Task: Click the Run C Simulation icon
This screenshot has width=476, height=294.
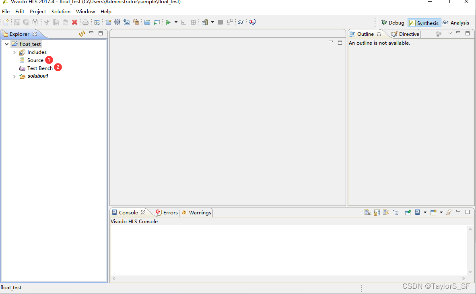Action: pos(157,22)
